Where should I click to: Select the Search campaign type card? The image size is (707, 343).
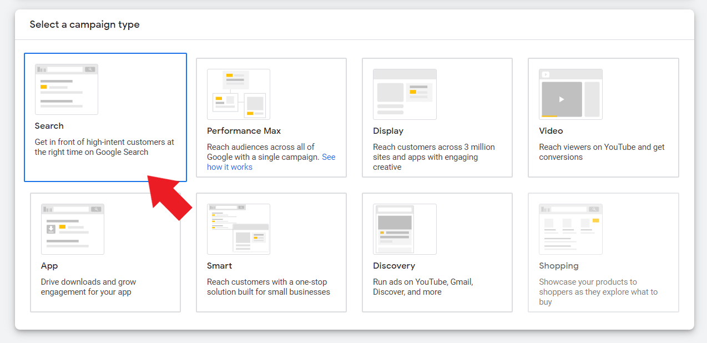tap(105, 117)
